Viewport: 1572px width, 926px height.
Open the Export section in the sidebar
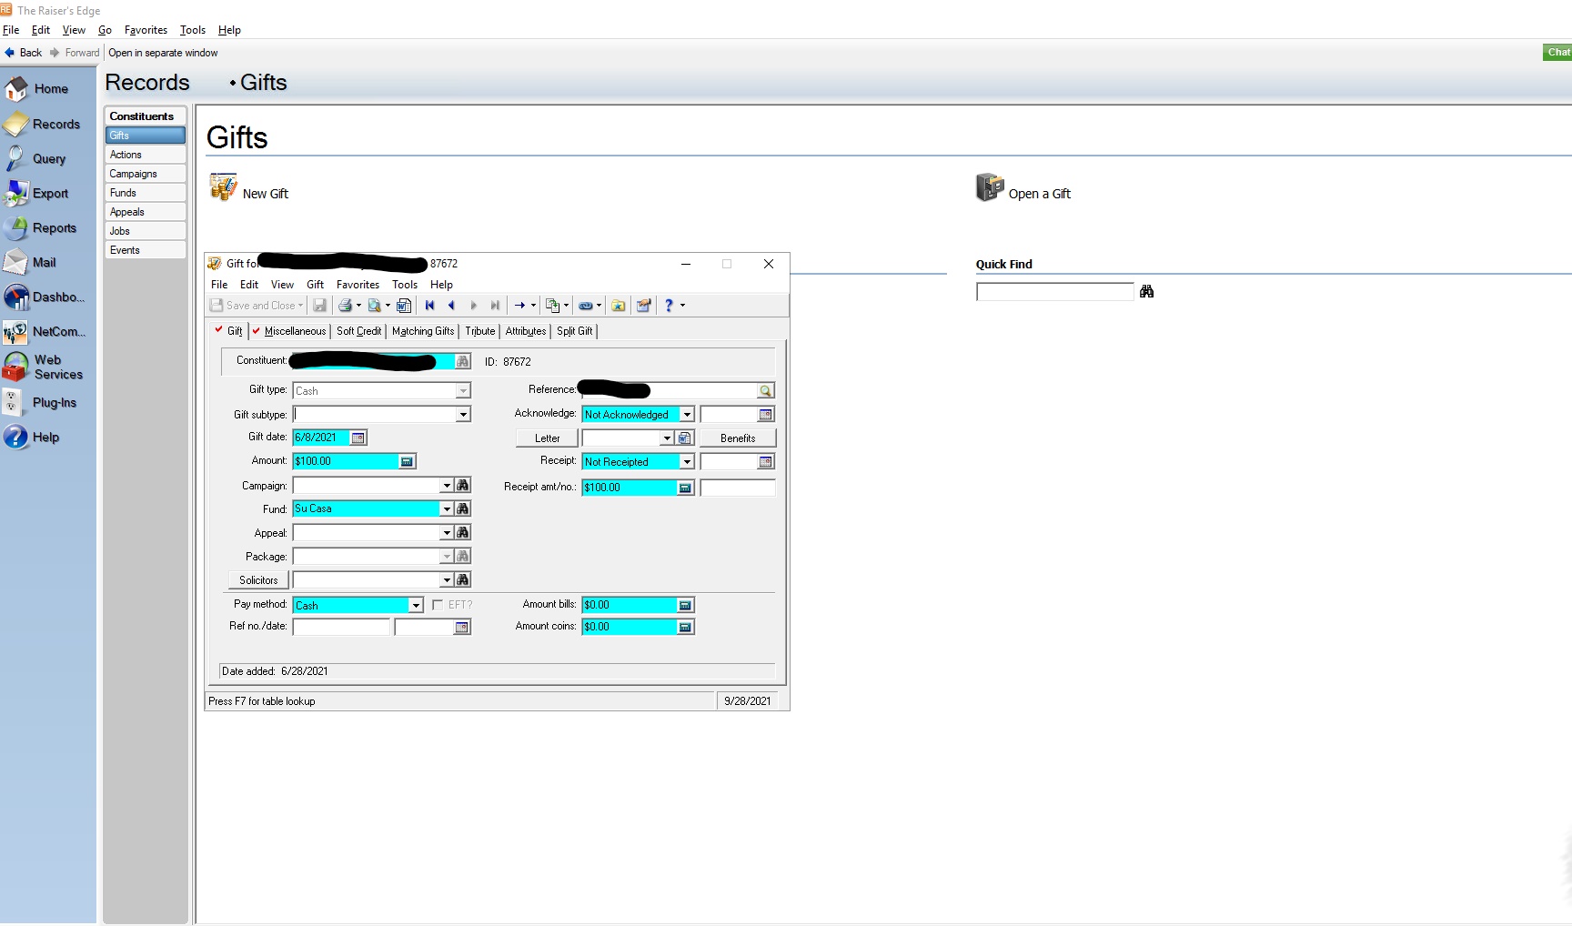click(x=36, y=193)
